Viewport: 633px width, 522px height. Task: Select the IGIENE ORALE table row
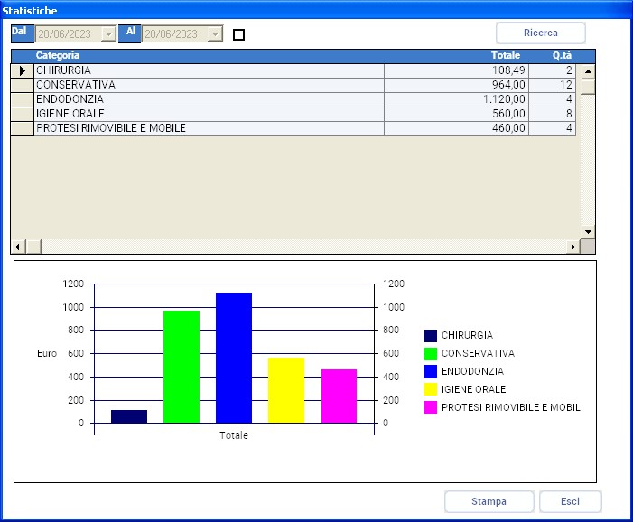(x=208, y=114)
